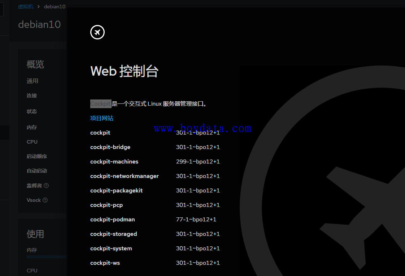This screenshot has width=405, height=276.
Task: Click the cockpit-ws package name
Action: point(105,263)
